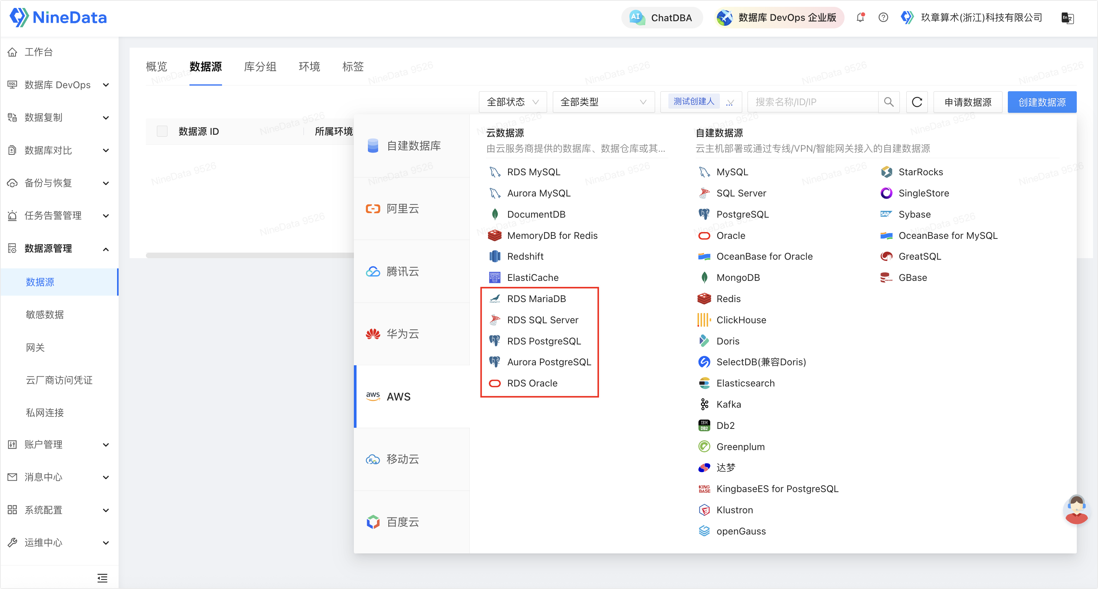Select the 华为云 provider tab
The height and width of the screenshot is (589, 1098).
tap(412, 334)
